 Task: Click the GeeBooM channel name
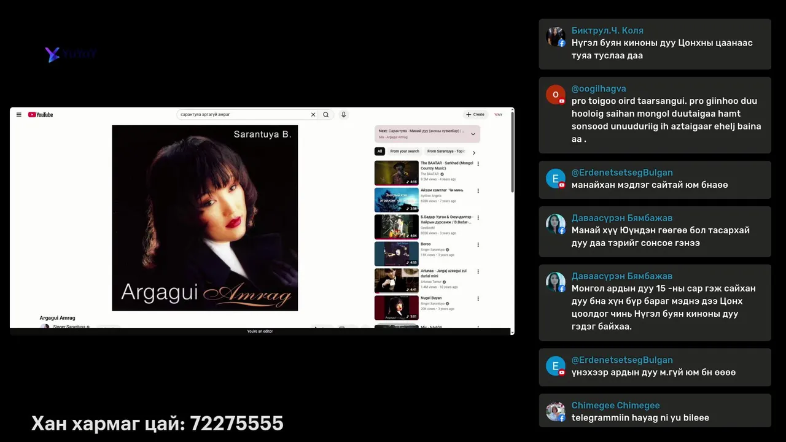pos(427,228)
